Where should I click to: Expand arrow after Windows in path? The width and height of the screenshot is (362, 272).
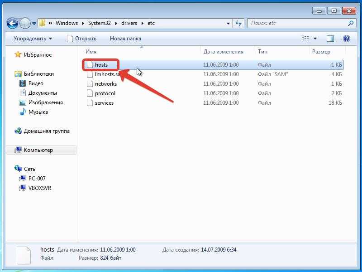83,24
